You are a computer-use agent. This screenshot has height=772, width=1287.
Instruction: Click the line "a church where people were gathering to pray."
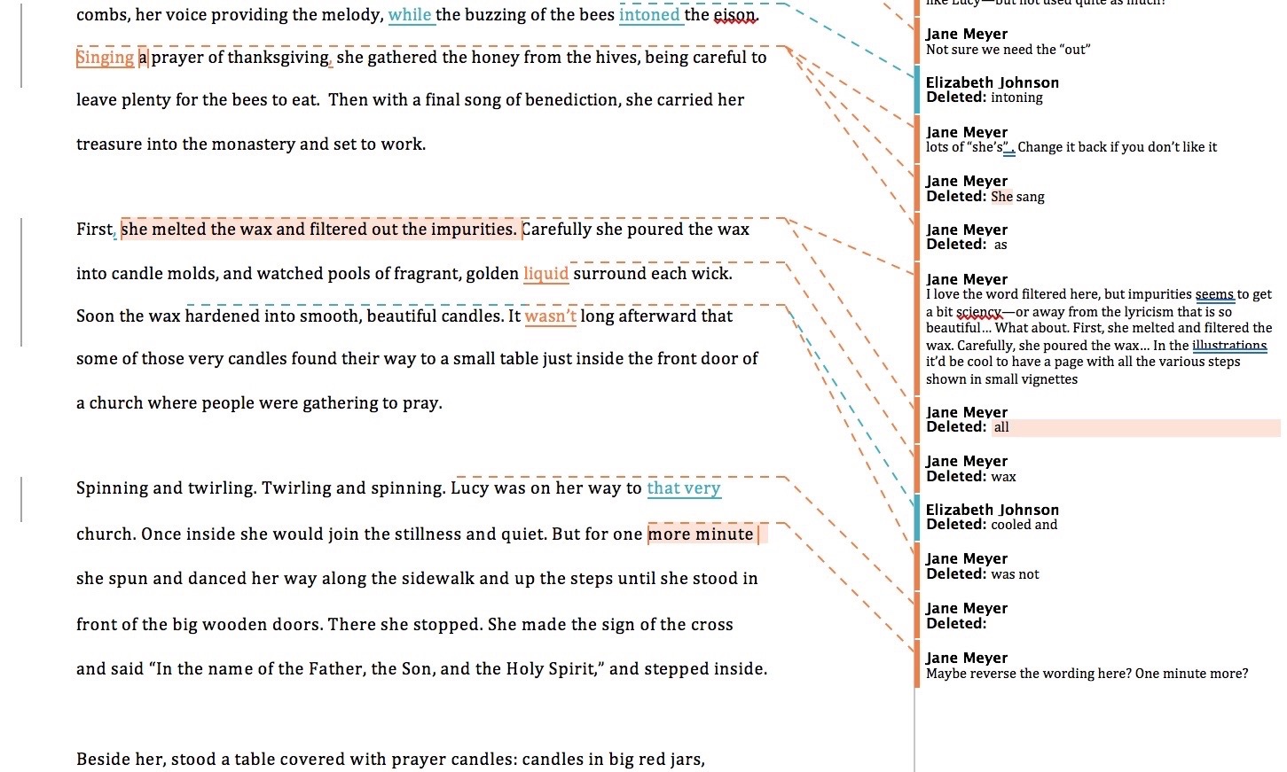[259, 402]
